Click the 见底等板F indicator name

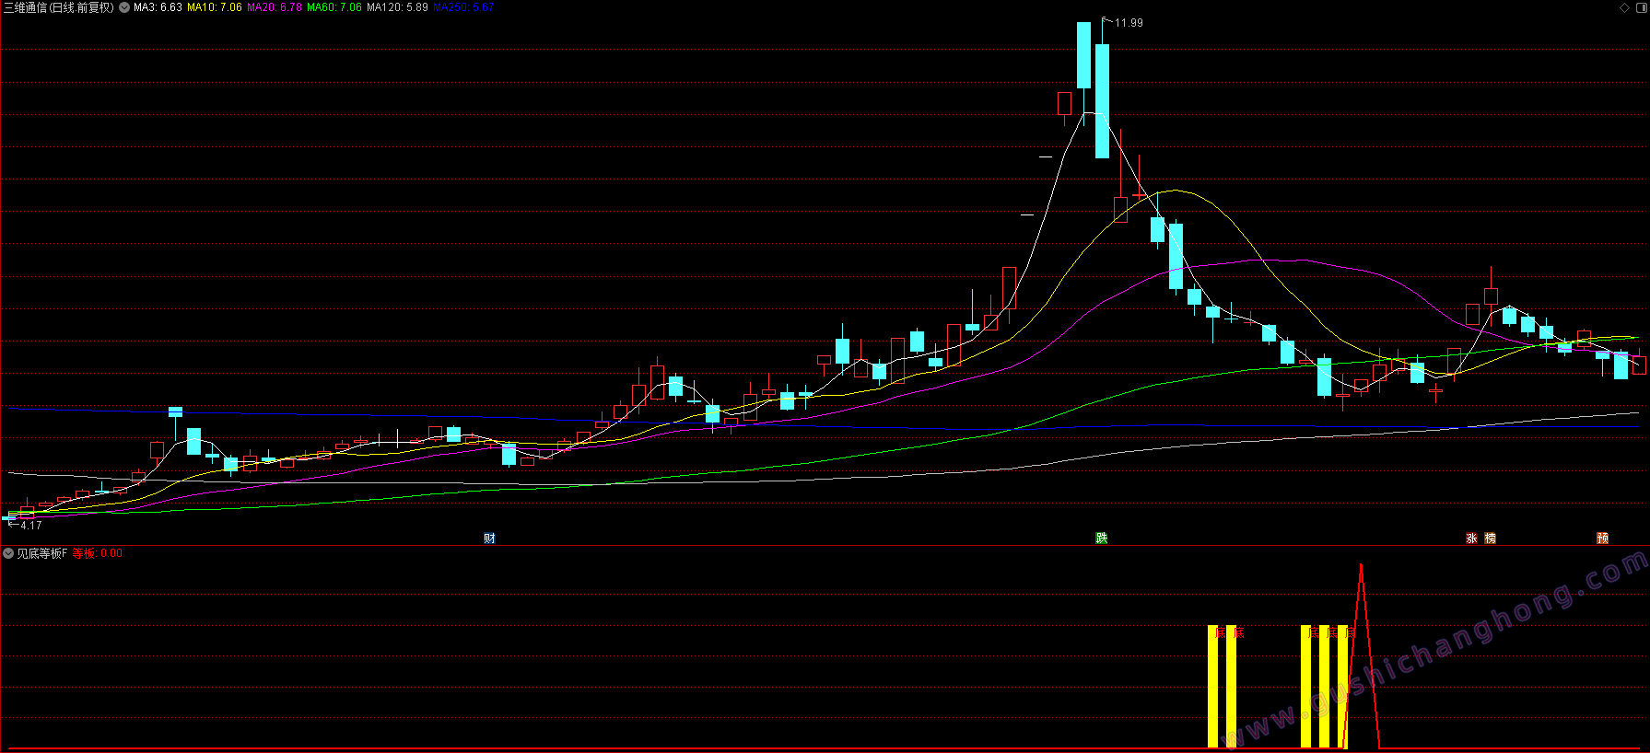[x=42, y=553]
